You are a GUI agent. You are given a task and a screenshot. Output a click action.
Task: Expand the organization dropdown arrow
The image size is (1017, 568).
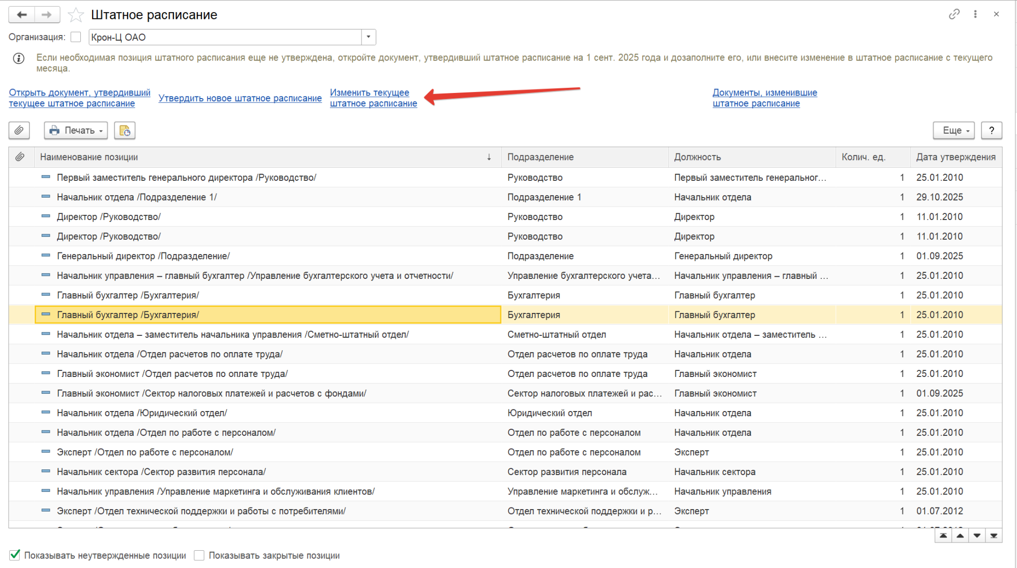pos(369,37)
